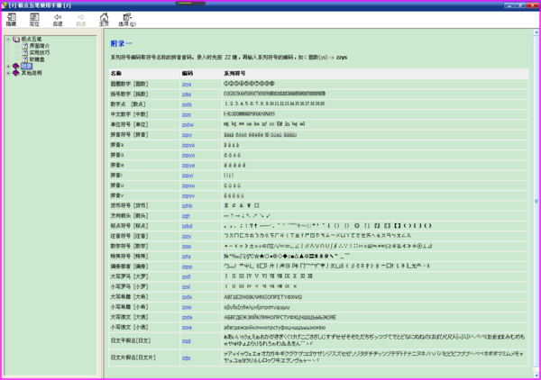This screenshot has width=541, height=380.
Task: Click the content pane scrollbar thumb
Action: (x=536, y=201)
